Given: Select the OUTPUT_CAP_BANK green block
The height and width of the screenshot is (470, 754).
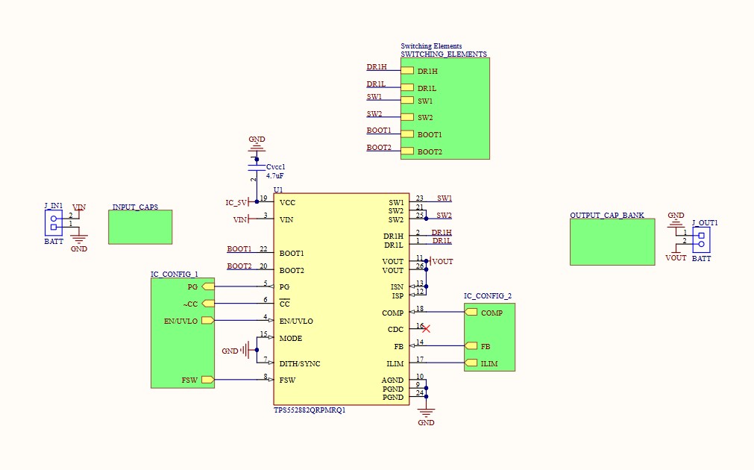Looking at the screenshot, I should pos(612,242).
